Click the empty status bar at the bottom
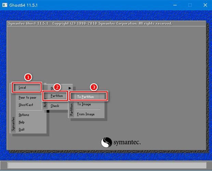212x171 pixels. (x=106, y=166)
